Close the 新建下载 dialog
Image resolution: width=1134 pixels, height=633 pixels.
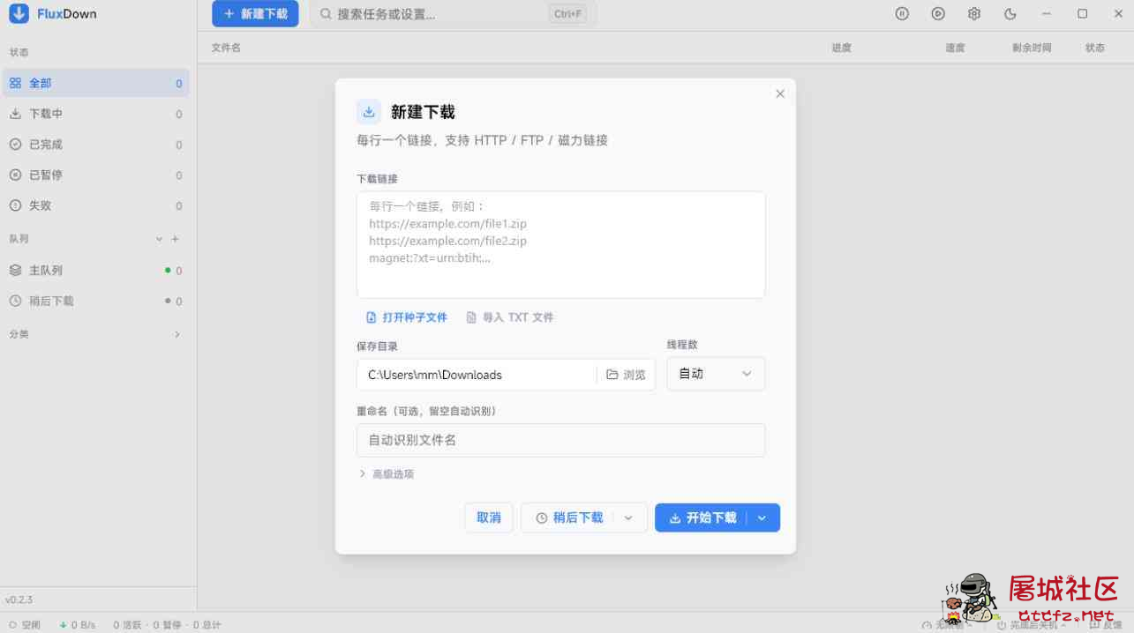pos(780,93)
